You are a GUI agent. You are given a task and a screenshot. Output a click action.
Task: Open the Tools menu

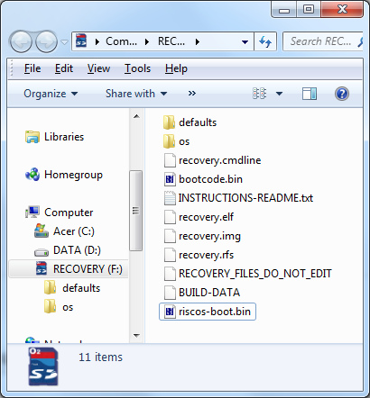pos(137,68)
